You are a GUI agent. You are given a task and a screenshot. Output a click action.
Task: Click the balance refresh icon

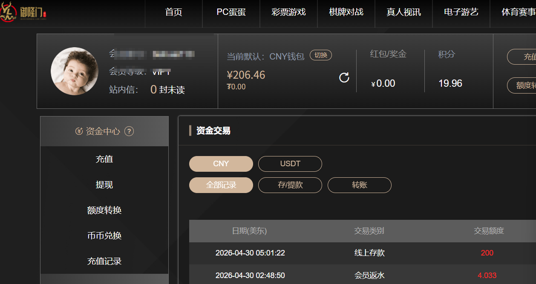(344, 77)
